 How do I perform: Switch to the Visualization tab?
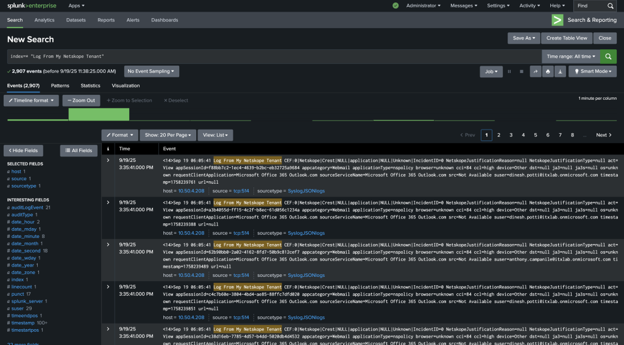tap(126, 85)
